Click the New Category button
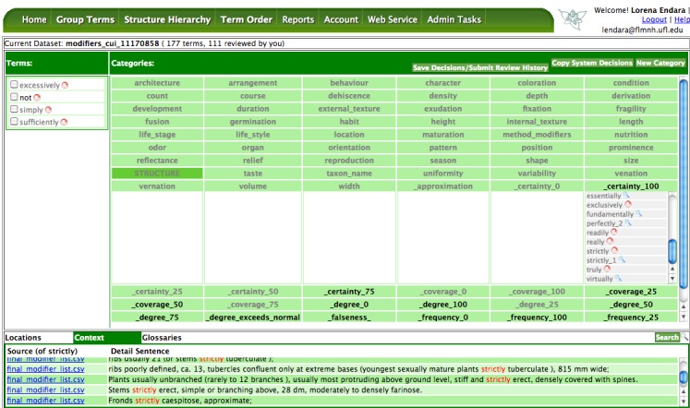 pos(660,64)
